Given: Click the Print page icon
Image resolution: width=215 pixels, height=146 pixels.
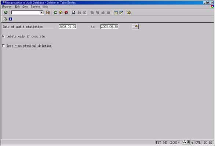Looking at the screenshot, I should point(74,12).
